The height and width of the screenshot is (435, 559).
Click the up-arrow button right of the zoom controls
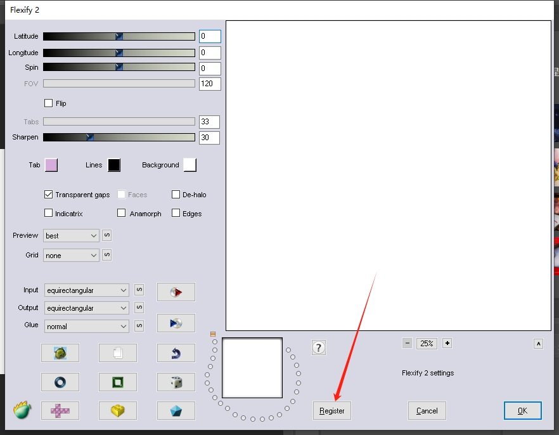pyautogui.click(x=538, y=344)
